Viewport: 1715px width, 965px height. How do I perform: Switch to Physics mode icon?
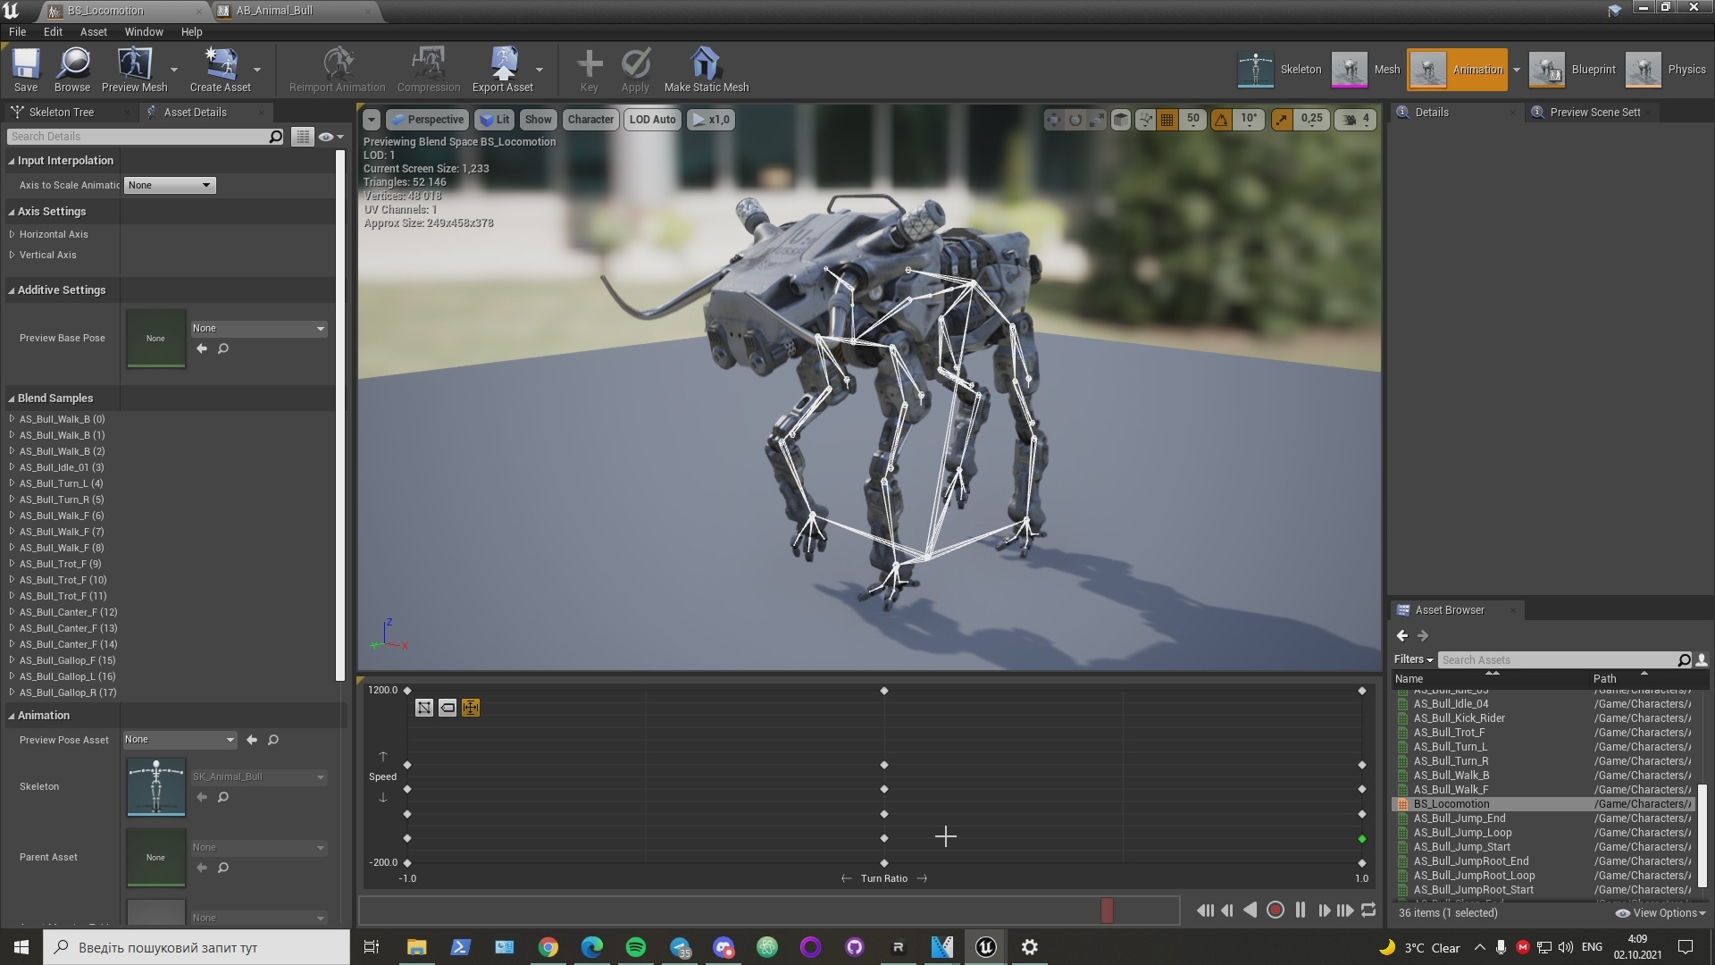[x=1643, y=70]
